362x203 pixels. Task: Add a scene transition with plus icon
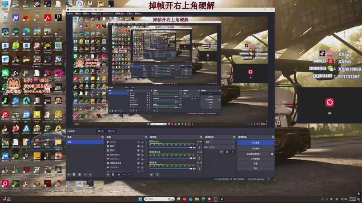pos(221,152)
